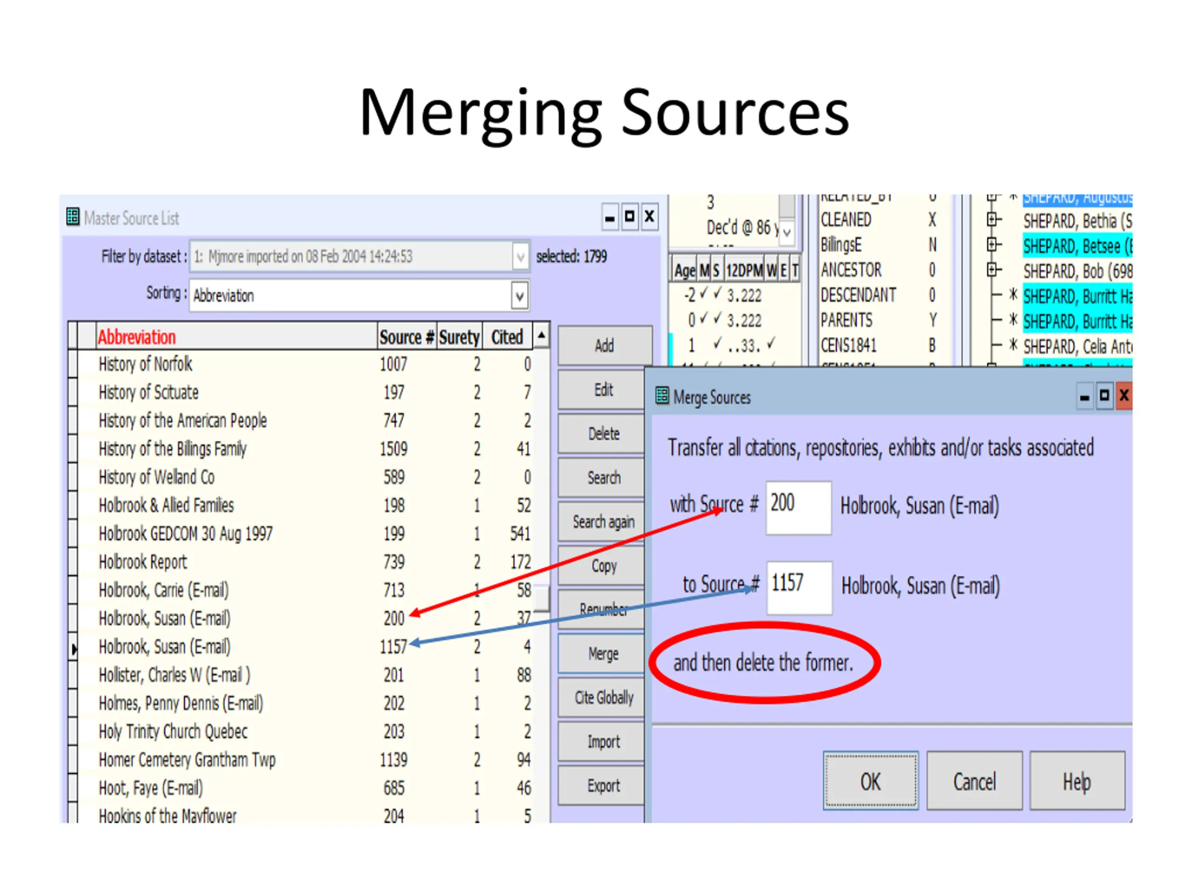Screen dimensions: 1192x894
Task: Open the Filter by dataset dropdown
Action: coord(520,257)
